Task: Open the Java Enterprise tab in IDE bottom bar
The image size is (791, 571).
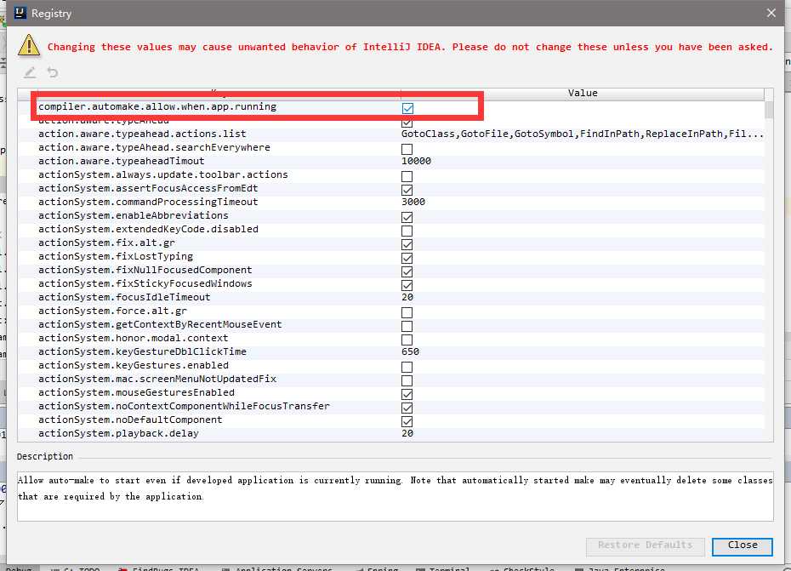Action: tap(620, 568)
